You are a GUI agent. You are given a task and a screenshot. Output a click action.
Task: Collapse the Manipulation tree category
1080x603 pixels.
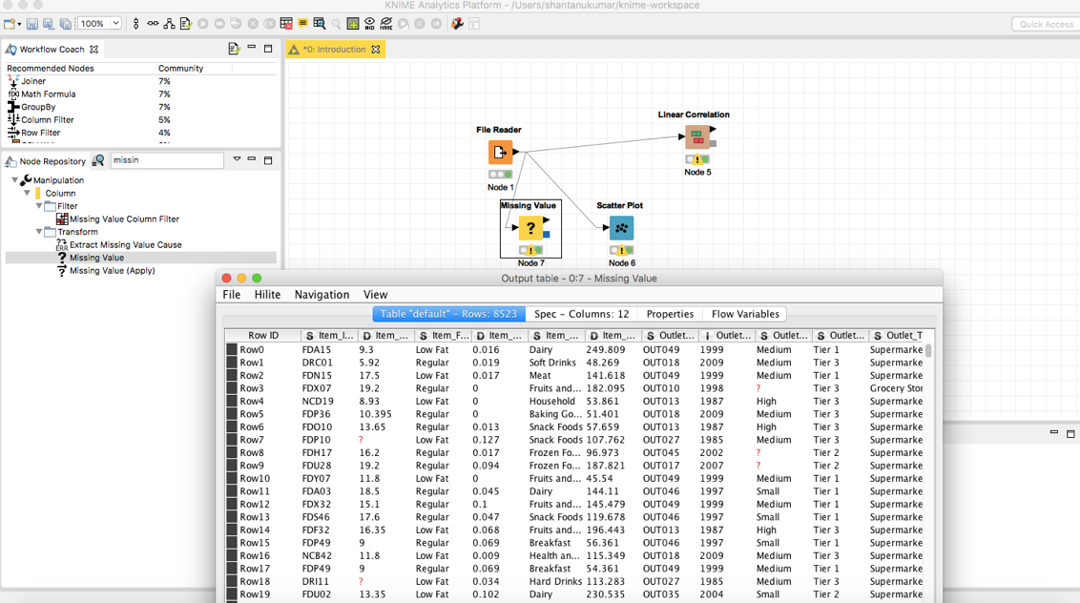[15, 180]
